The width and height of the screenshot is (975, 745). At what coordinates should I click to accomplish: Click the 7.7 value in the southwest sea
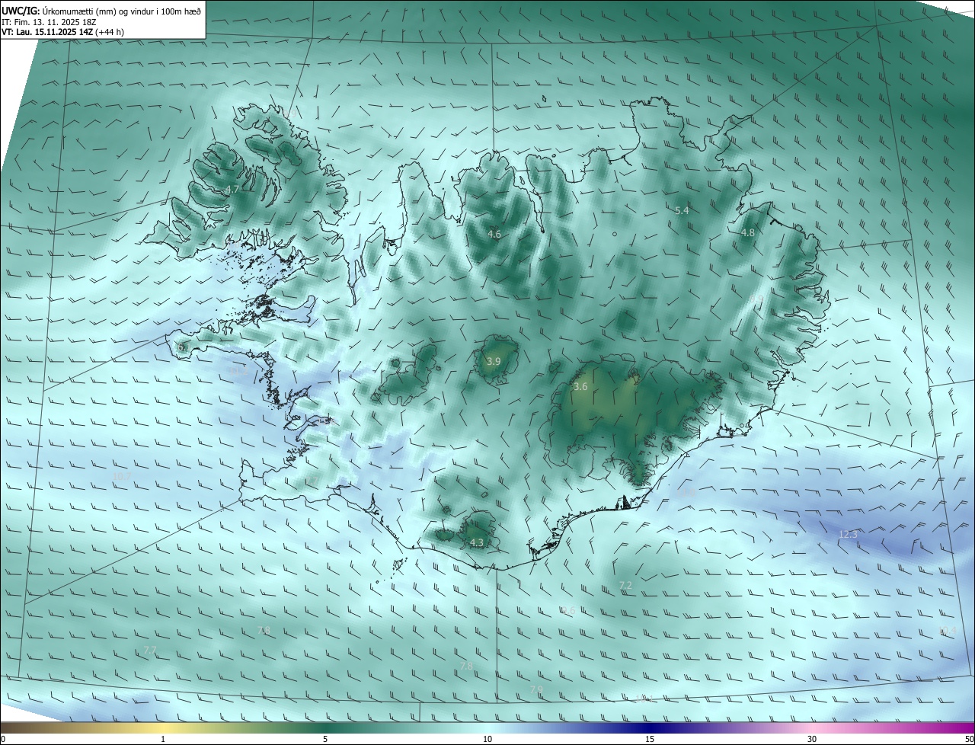150,651
